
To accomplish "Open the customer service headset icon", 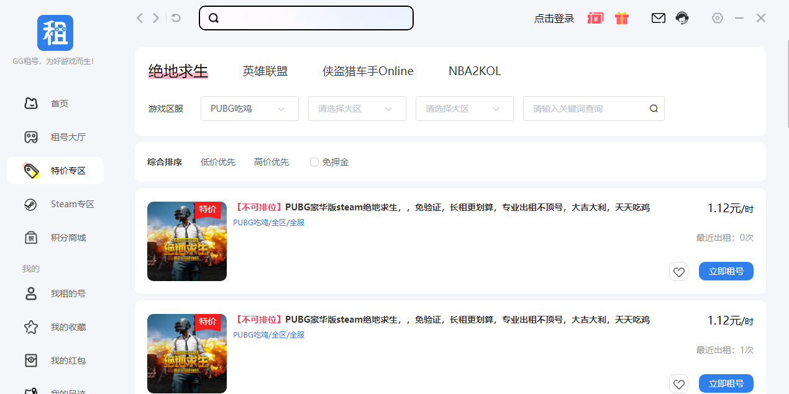I will point(682,18).
